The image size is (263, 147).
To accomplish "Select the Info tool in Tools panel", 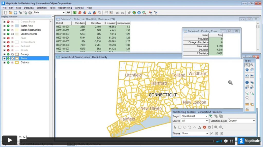I will pos(247,82).
